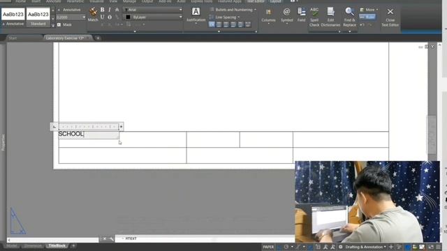Open the Arial font dropdown
447x251 pixels.
[152, 10]
